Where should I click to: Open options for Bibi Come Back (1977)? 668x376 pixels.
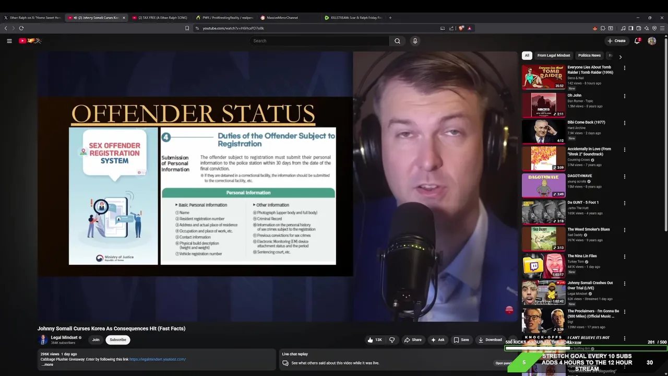click(624, 123)
